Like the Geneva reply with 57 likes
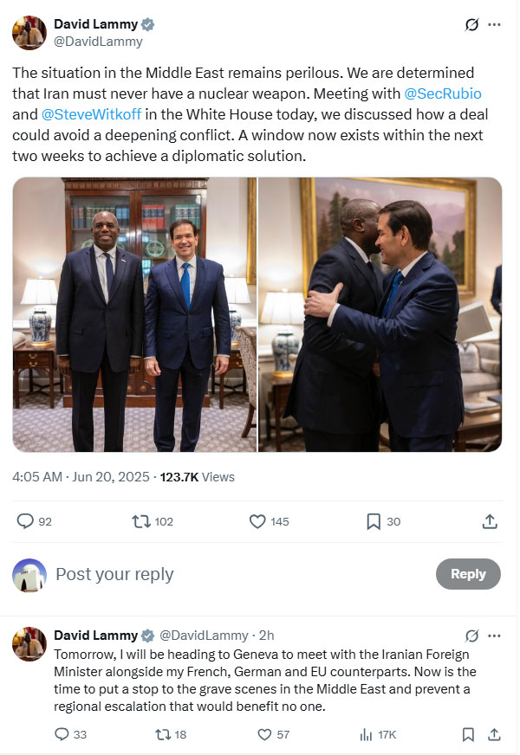Image resolution: width=520 pixels, height=755 pixels. pos(265,734)
